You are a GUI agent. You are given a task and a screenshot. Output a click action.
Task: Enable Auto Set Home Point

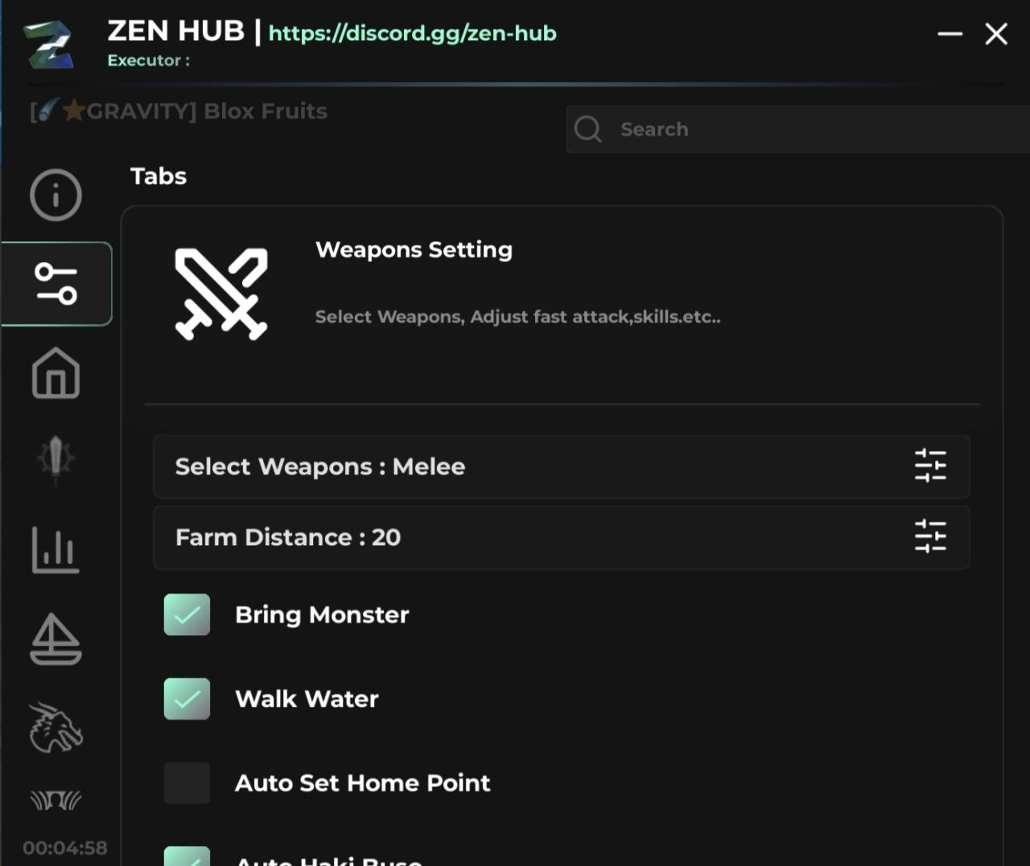tap(187, 783)
